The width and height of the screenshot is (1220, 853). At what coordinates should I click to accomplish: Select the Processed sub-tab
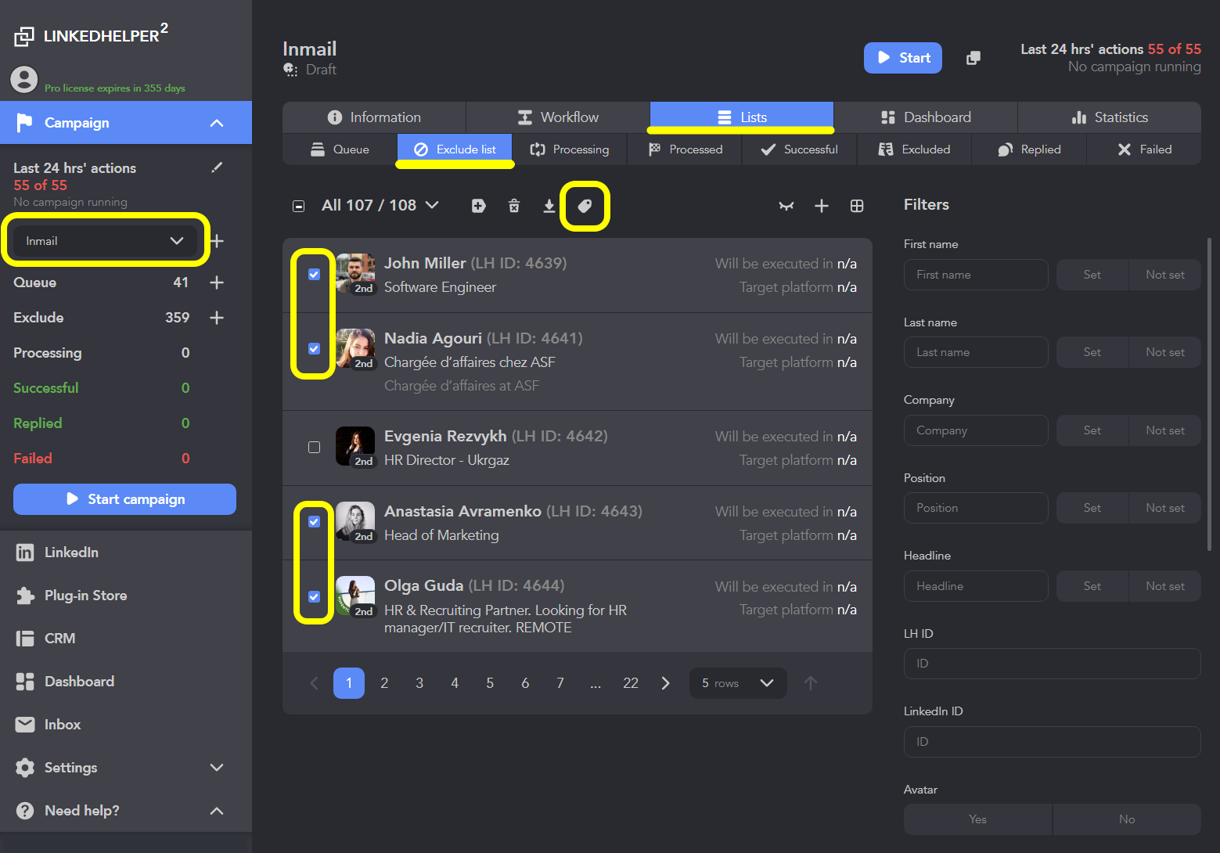pos(685,149)
